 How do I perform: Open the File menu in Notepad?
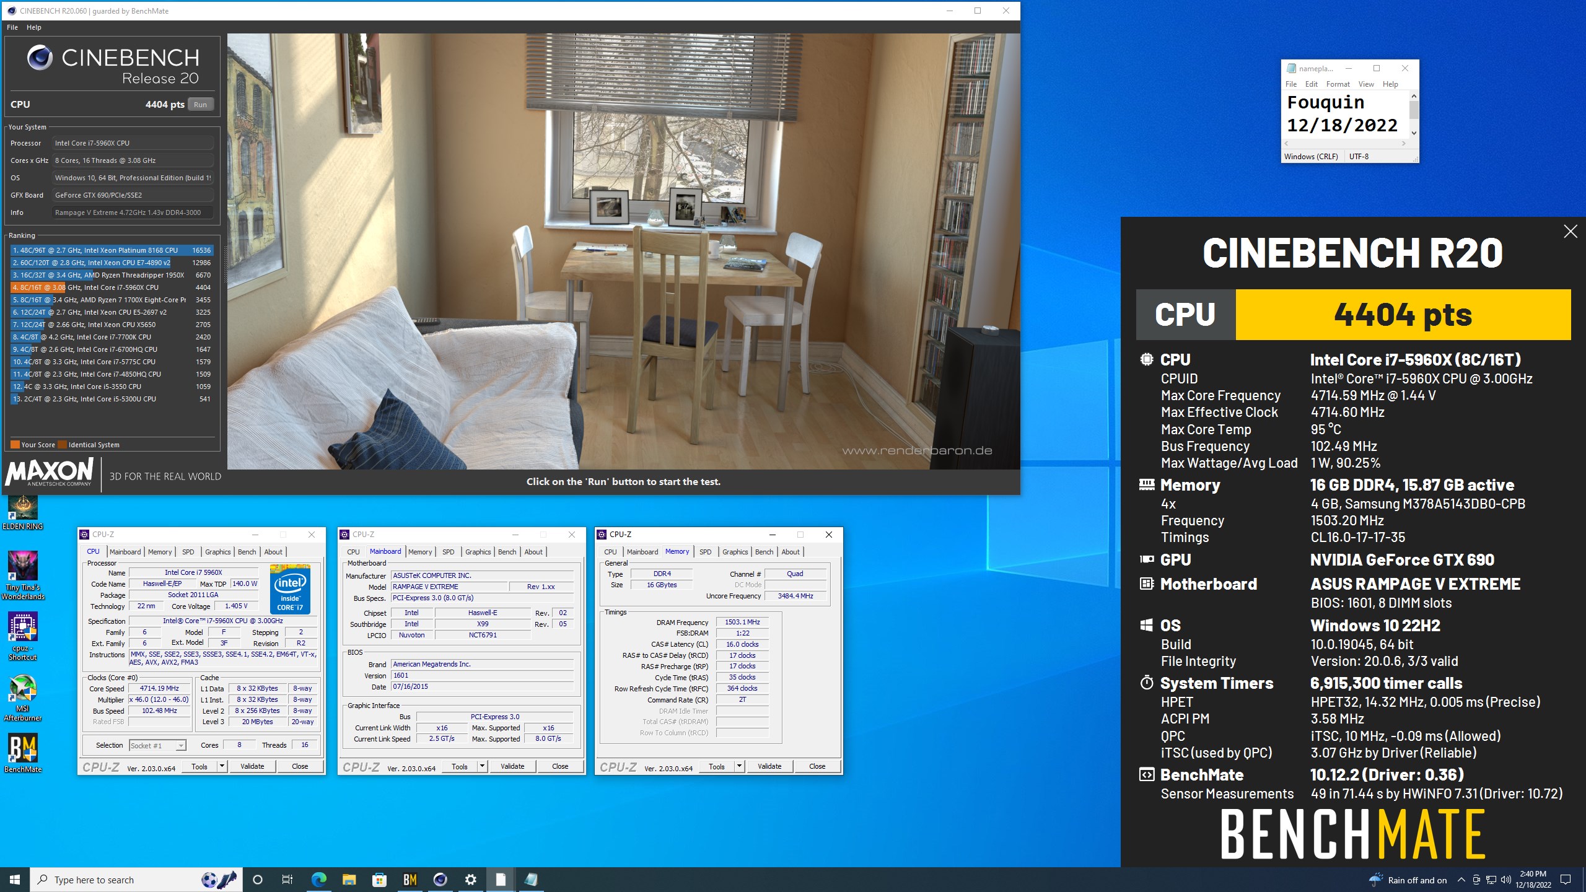1291,84
